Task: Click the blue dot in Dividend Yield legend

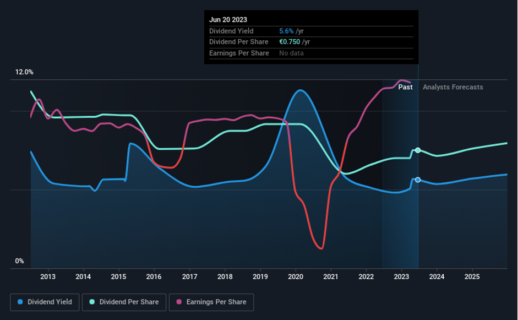Action: point(20,302)
